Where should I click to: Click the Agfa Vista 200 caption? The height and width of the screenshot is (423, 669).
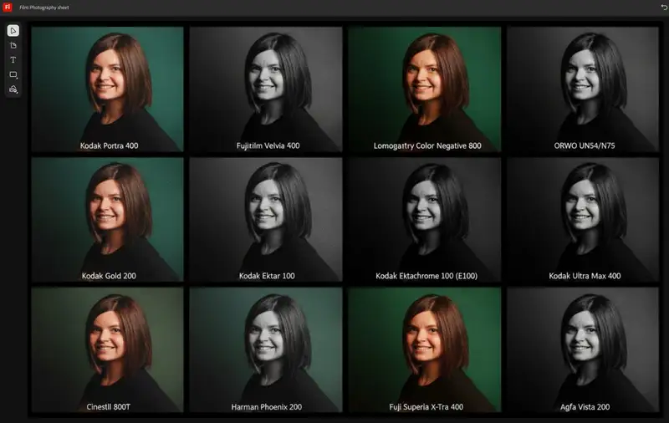[x=585, y=407]
